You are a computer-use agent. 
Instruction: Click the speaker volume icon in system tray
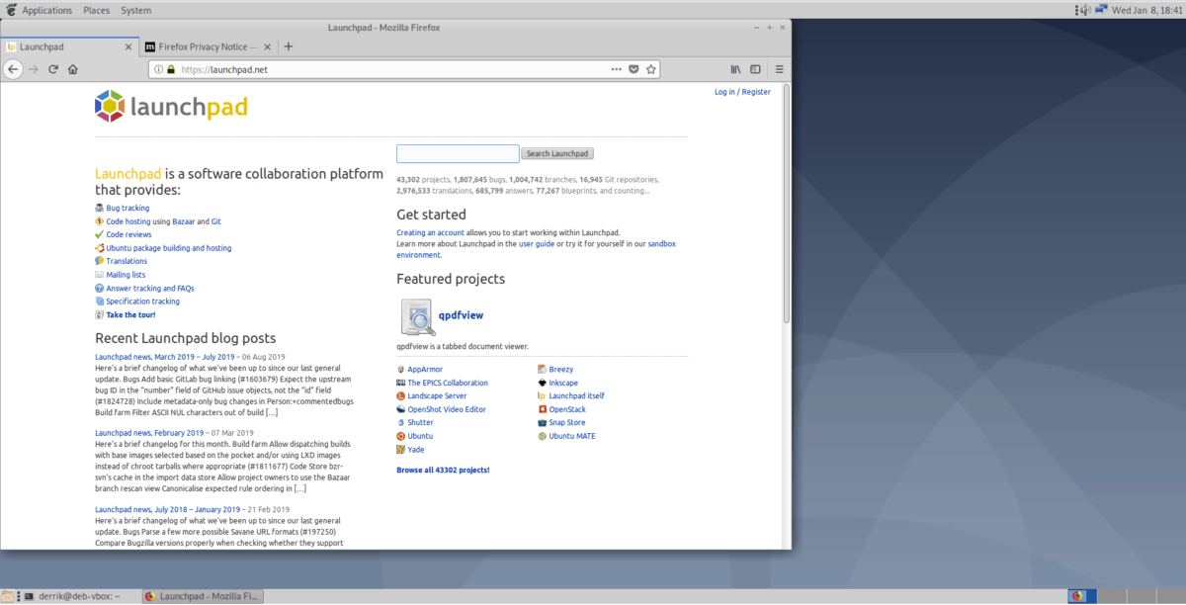coord(1083,9)
